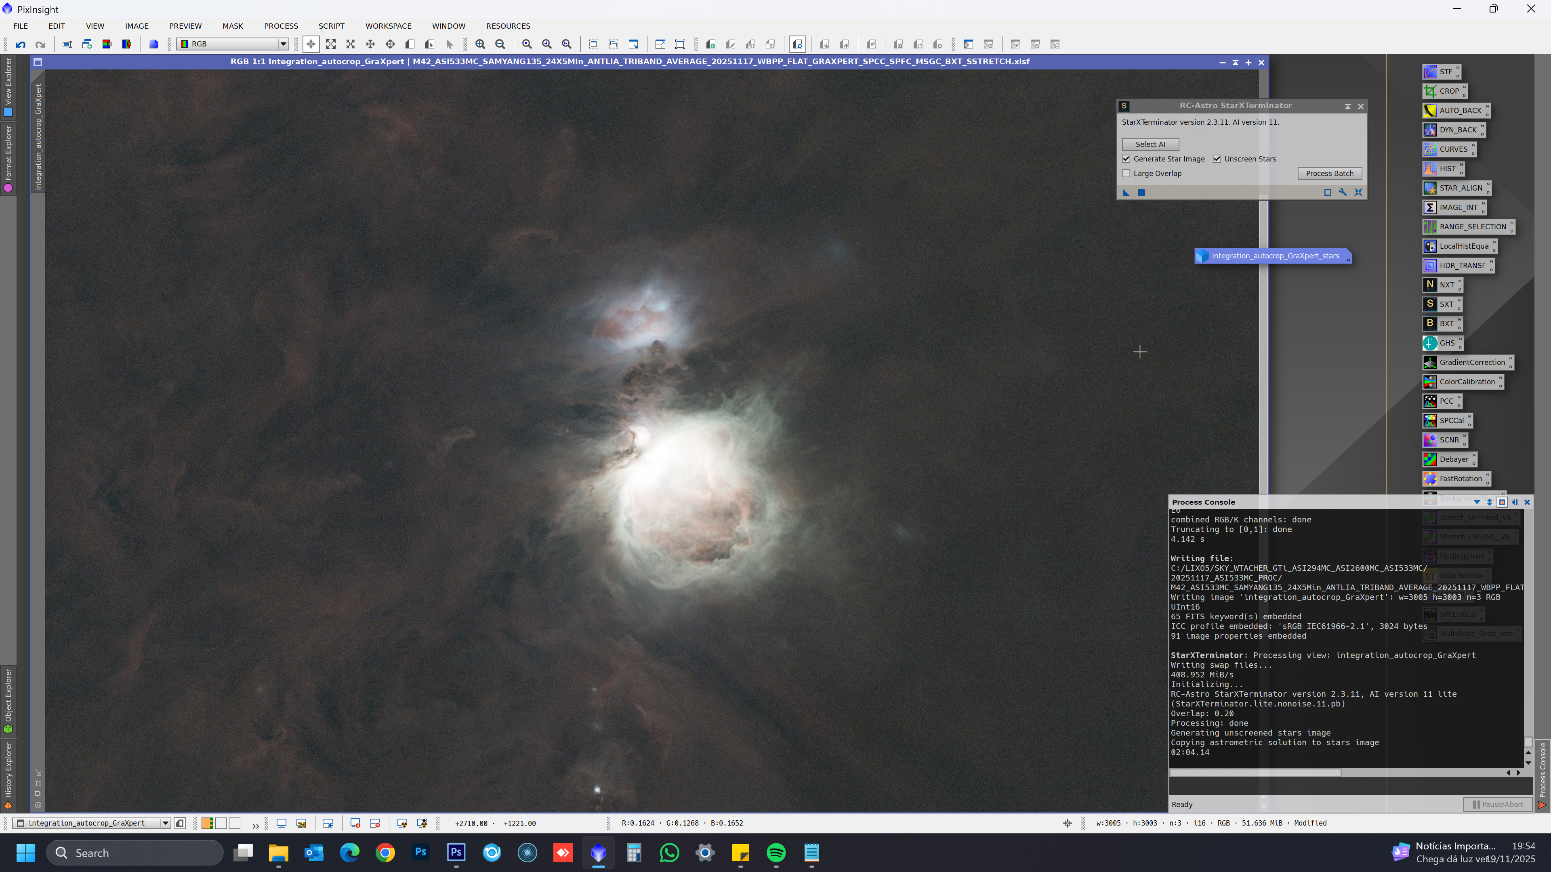Disable the Unscreen Stars checkbox
The image size is (1551, 872).
1217,159
